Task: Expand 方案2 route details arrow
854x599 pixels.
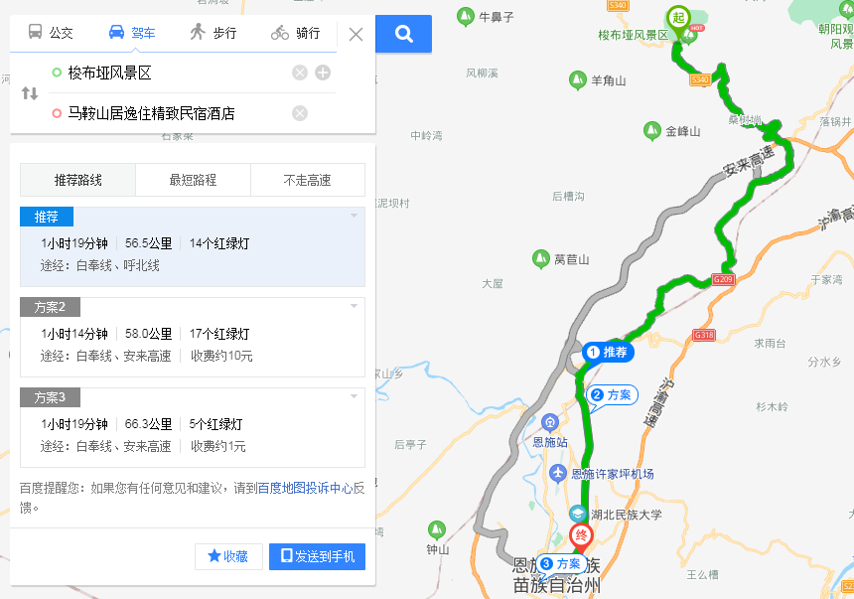Action: [355, 306]
